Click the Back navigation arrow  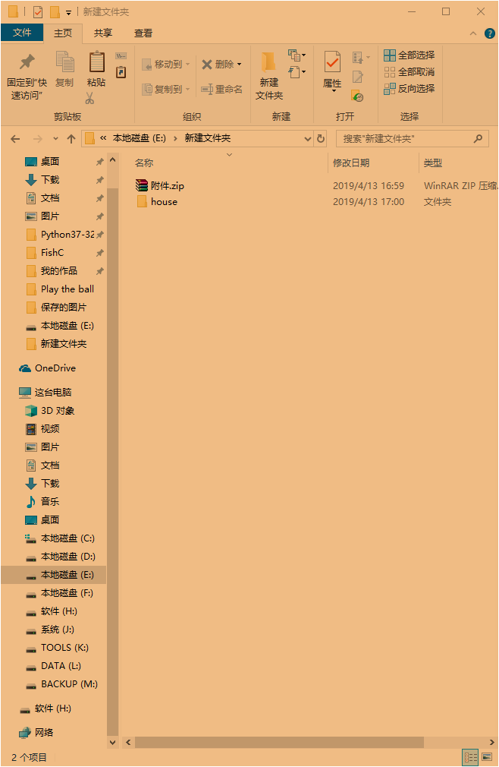16,139
